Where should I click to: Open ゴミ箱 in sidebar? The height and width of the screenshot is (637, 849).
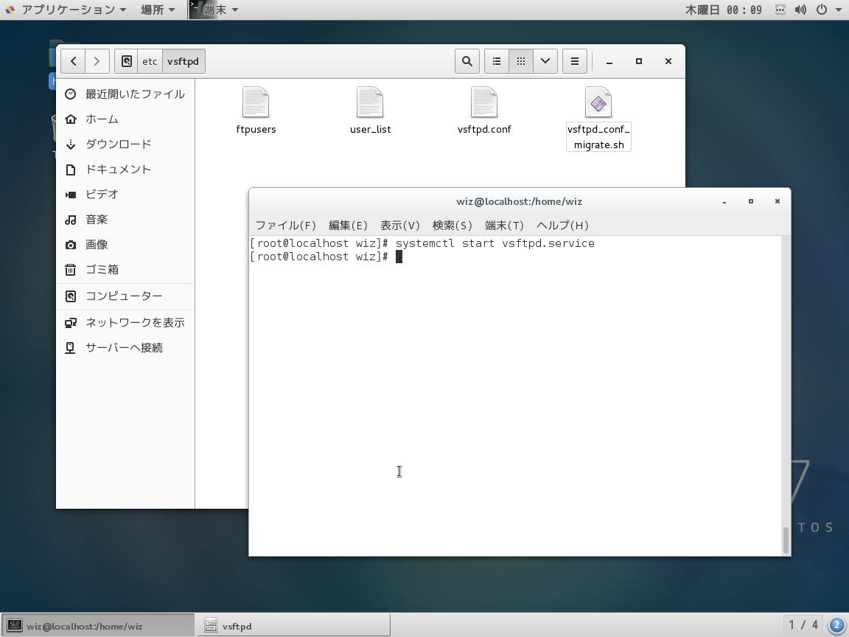point(125,269)
